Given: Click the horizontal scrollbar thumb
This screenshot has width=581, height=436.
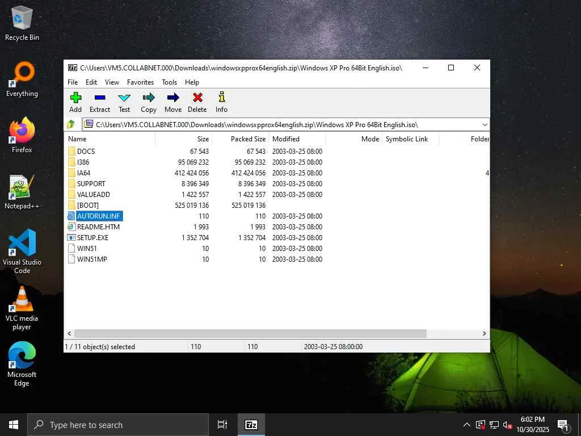Looking at the screenshot, I should pos(250,334).
